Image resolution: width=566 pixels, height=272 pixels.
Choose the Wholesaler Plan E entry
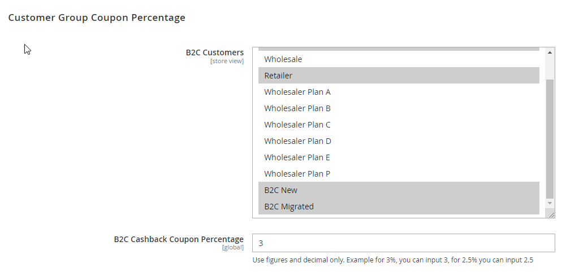297,157
